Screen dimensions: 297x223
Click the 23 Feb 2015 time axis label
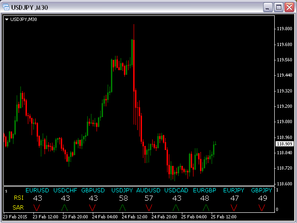(15, 217)
